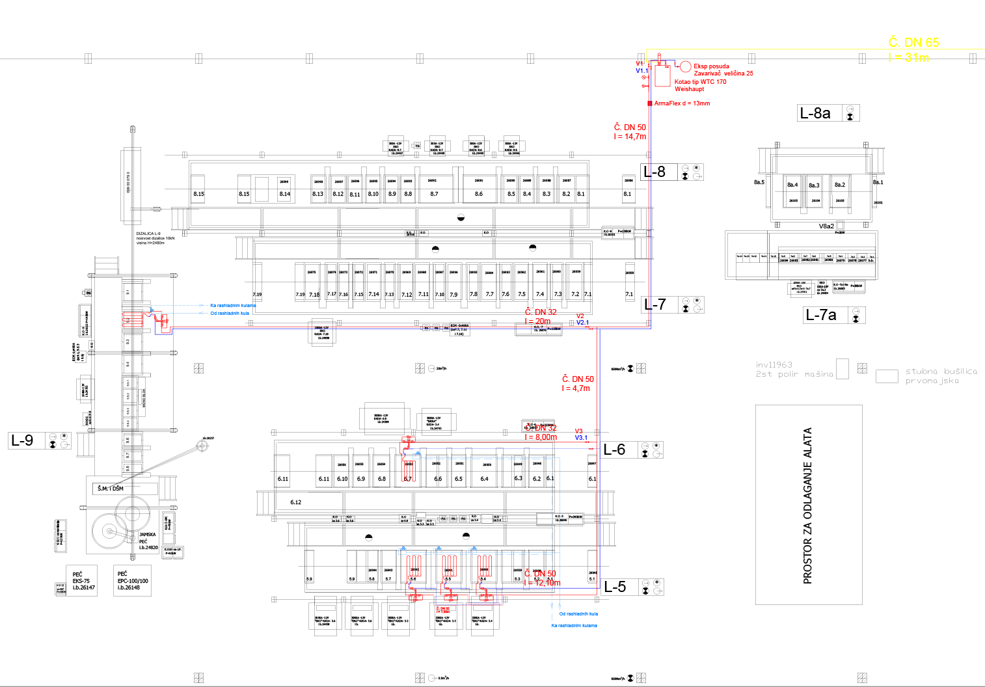The width and height of the screenshot is (985, 687).
Task: Click the 20m³/h flow circle symbol
Action: pyautogui.click(x=431, y=368)
